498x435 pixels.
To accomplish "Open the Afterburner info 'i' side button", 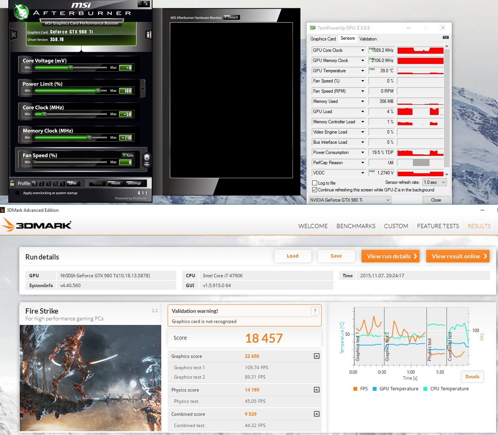I will (x=148, y=35).
